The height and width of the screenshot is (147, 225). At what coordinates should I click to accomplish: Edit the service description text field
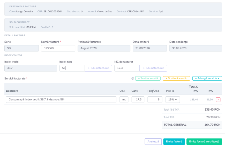(61, 99)
